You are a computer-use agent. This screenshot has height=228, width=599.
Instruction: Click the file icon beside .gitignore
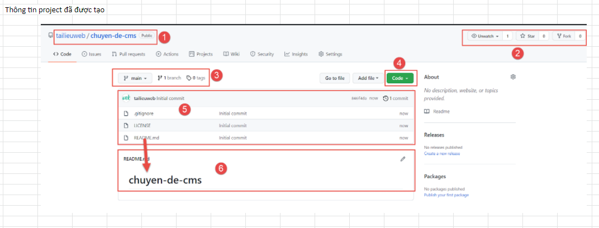coord(126,114)
